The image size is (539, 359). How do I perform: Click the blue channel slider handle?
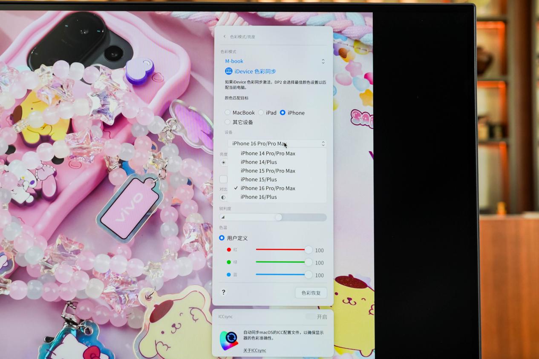pos(308,275)
